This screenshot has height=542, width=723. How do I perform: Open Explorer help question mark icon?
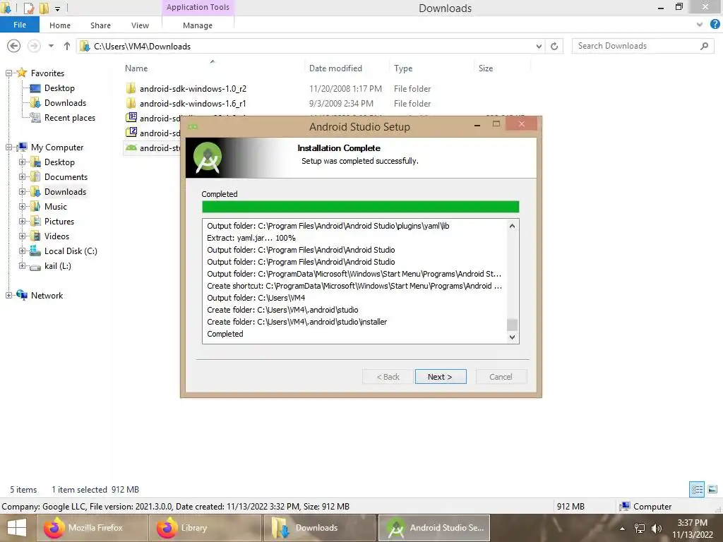[715, 25]
